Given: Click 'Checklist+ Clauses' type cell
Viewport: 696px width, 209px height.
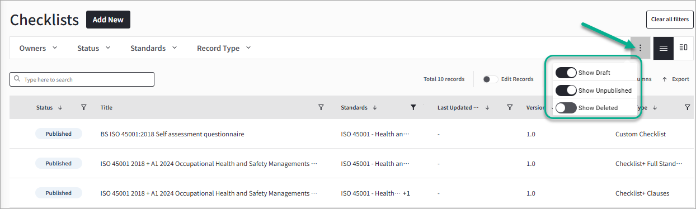Looking at the screenshot, I should click(x=642, y=193).
